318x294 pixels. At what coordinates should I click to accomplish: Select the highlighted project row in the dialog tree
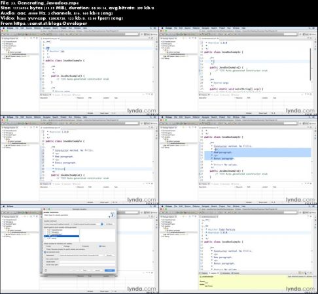(x=62, y=236)
